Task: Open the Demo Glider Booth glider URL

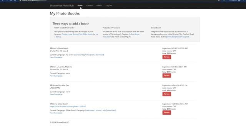Action: [x=68, y=107]
